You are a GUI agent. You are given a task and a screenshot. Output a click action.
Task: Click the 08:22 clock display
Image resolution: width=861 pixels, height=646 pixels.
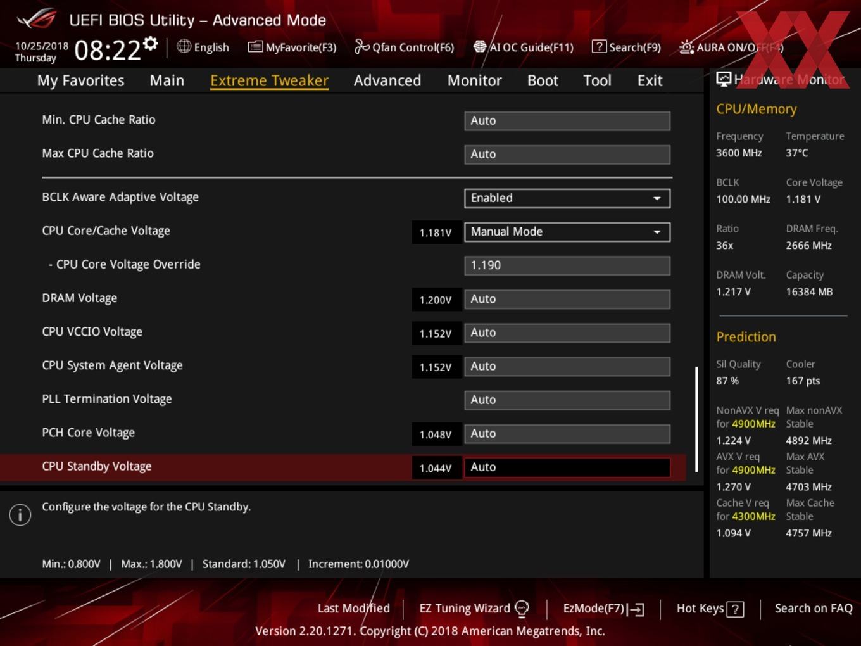[x=107, y=50]
